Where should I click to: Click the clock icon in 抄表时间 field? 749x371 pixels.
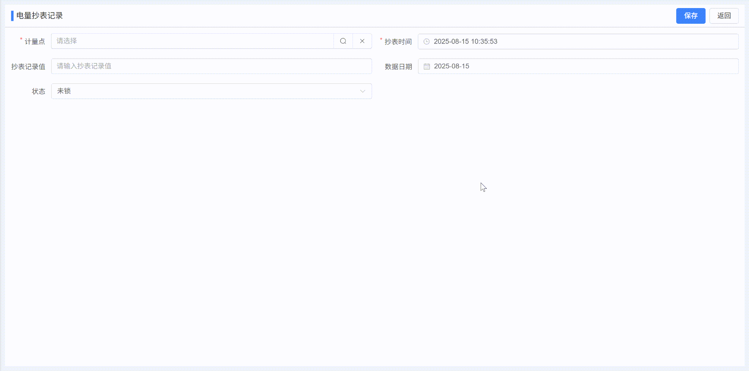click(426, 41)
